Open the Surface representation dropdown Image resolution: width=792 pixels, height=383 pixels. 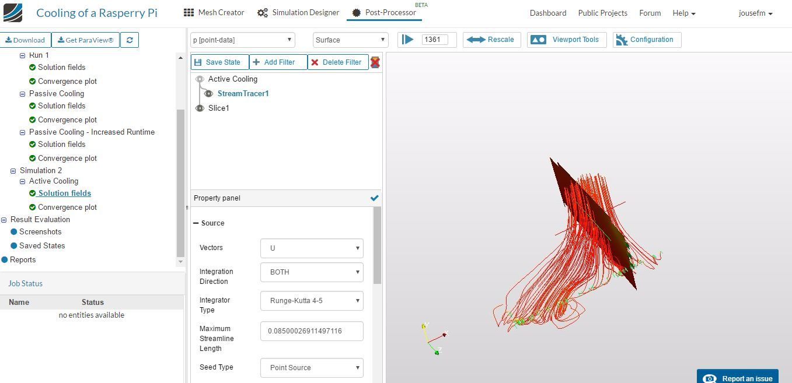350,40
